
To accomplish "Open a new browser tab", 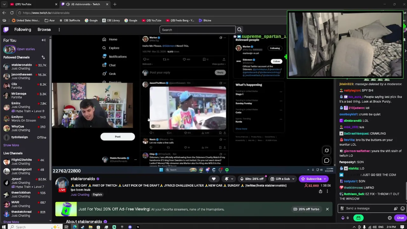I will (x=115, y=4).
